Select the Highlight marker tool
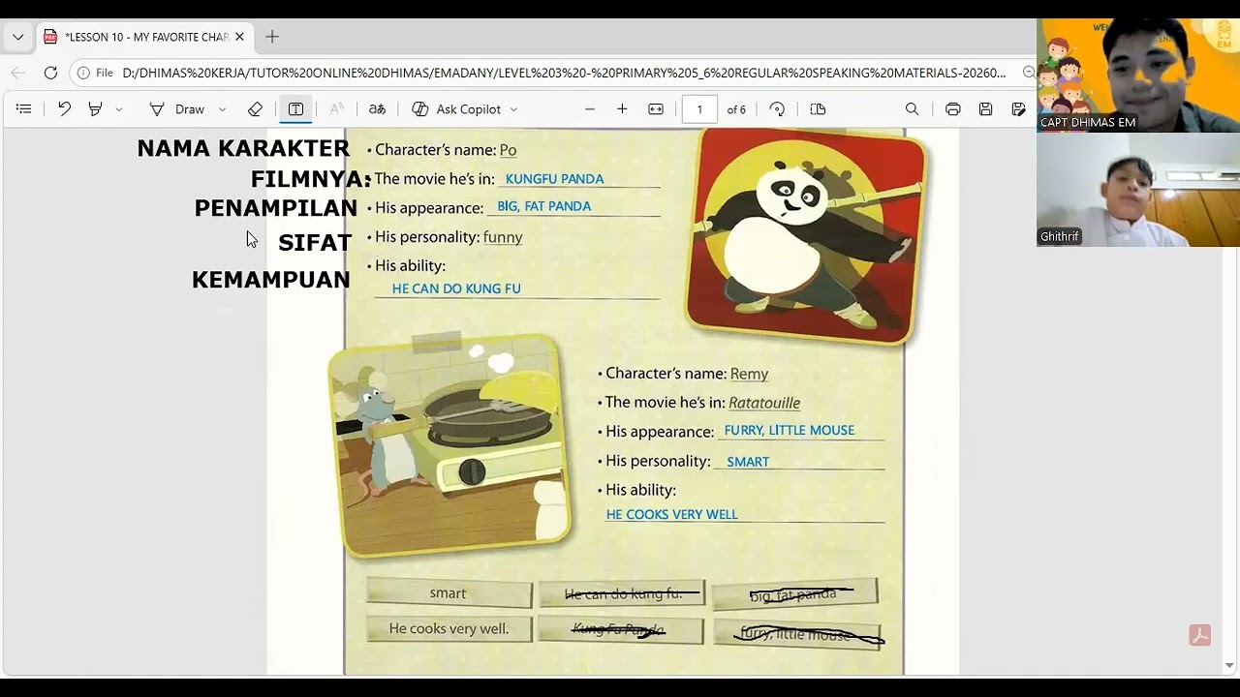1240x697 pixels. click(x=95, y=109)
